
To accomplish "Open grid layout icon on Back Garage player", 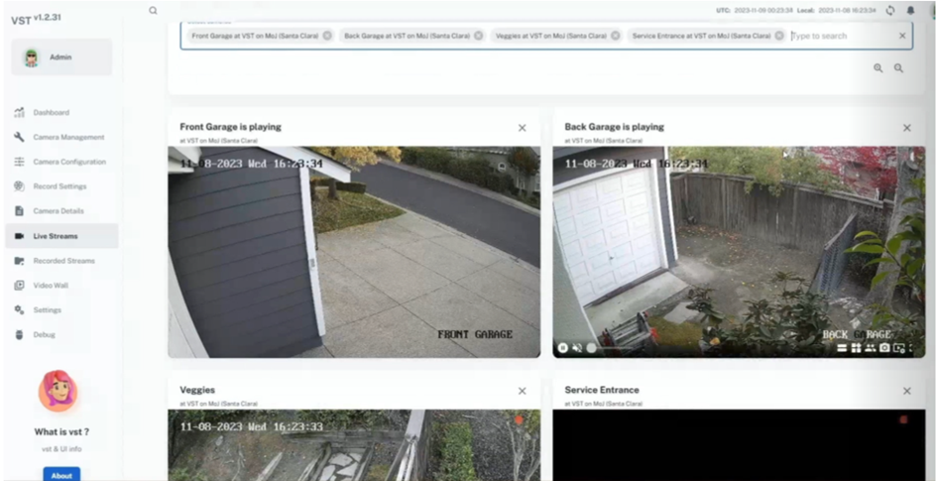I will (x=857, y=348).
